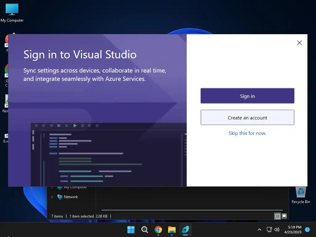This screenshot has width=316, height=237.
Task: Show hidden system tray icons
Action: 260,230
